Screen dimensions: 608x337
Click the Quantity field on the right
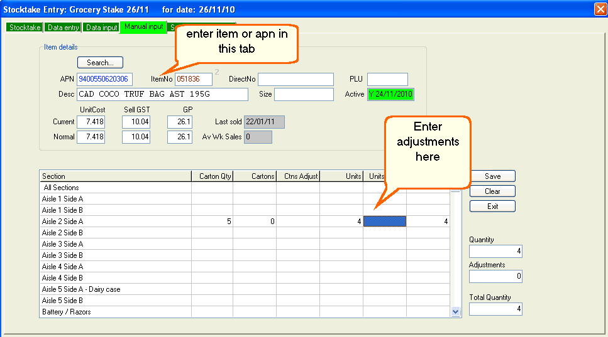tap(495, 251)
